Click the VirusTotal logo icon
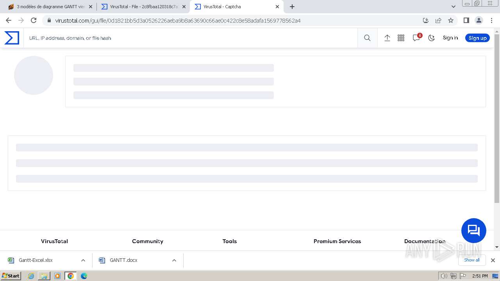This screenshot has width=500, height=281. point(12,38)
